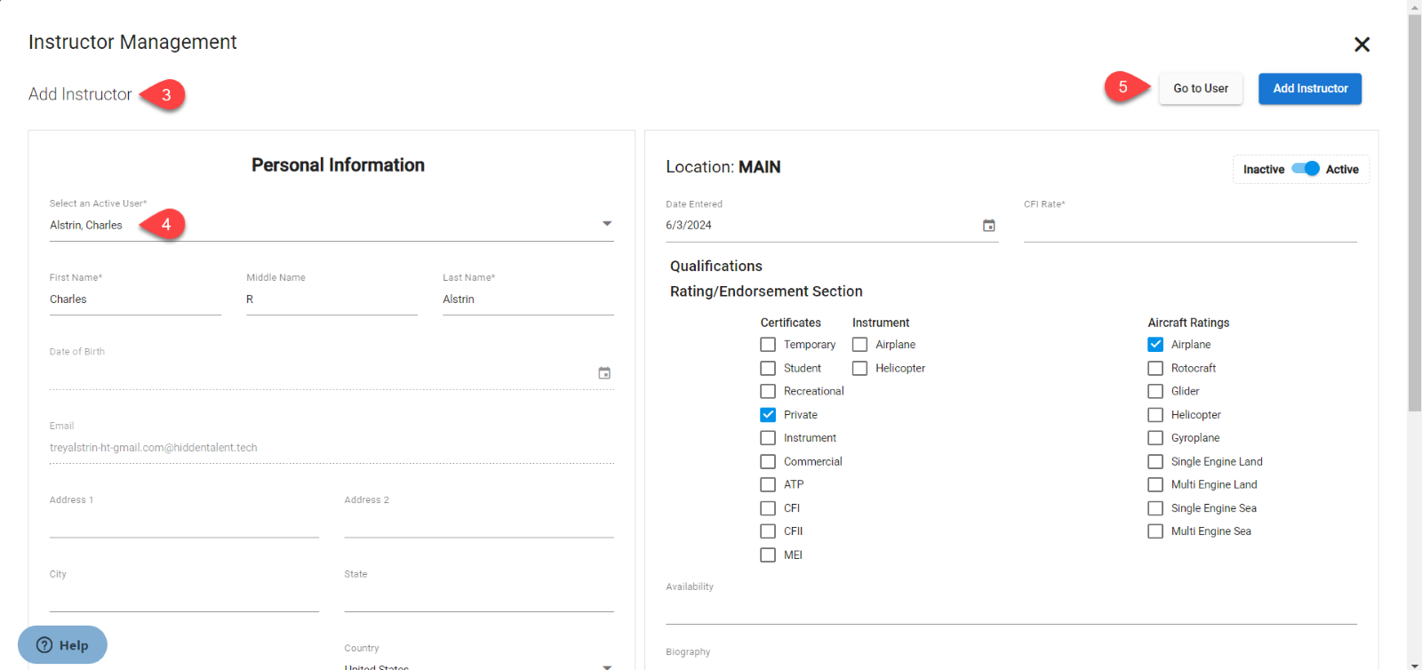Toggle the Inactive/Active status switch
This screenshot has width=1422, height=670.
coord(1306,169)
